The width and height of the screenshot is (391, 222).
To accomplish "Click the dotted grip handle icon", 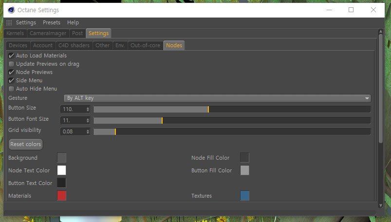I will [x=9, y=23].
